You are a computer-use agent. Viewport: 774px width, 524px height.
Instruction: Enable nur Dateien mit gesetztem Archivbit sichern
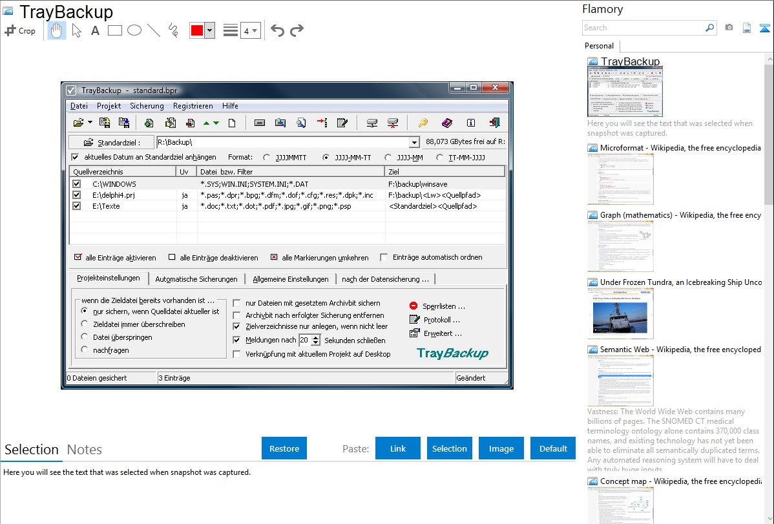point(236,303)
